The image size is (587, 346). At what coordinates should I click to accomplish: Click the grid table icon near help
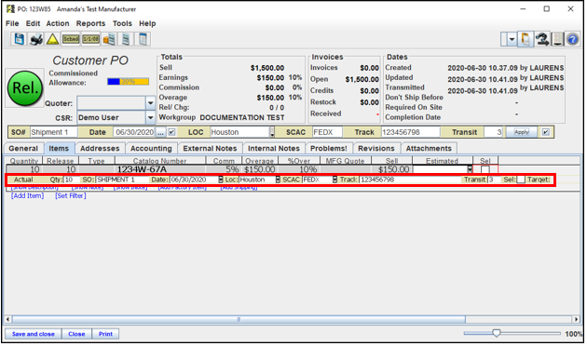[x=557, y=39]
